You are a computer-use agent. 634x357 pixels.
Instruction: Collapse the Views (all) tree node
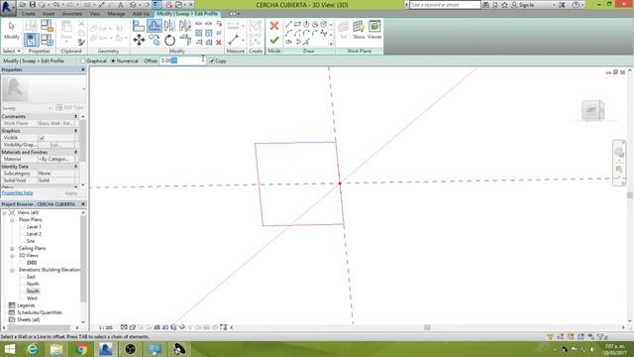4,212
